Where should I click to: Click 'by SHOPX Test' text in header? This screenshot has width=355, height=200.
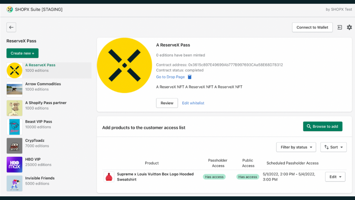pyautogui.click(x=339, y=9)
